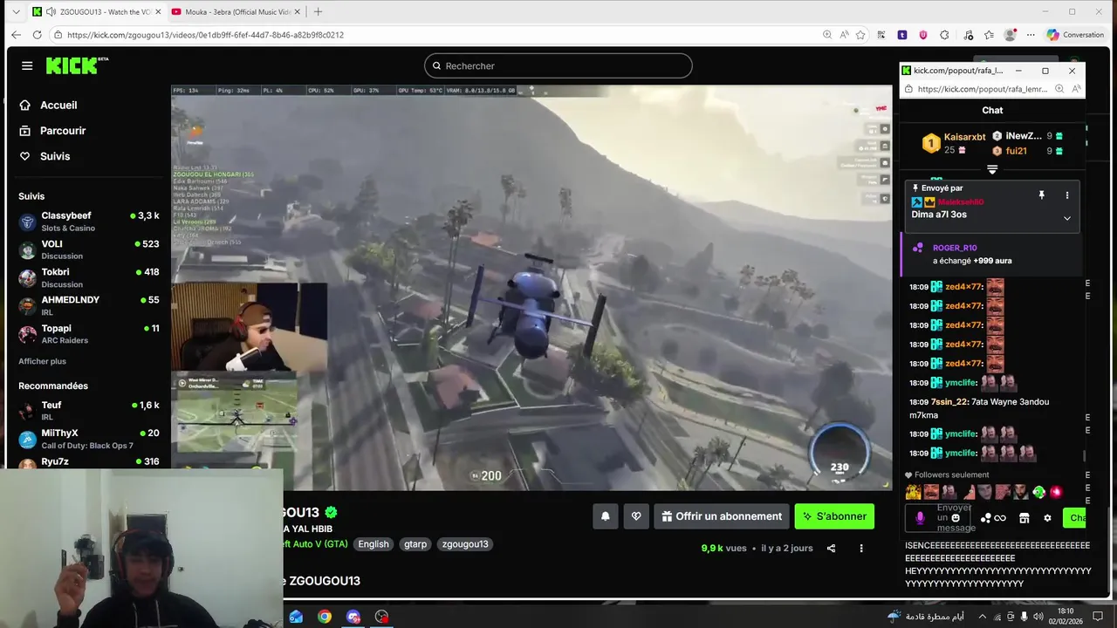This screenshot has height=628, width=1117.
Task: Open the Kick hamburger sidebar menu
Action: 27,65
